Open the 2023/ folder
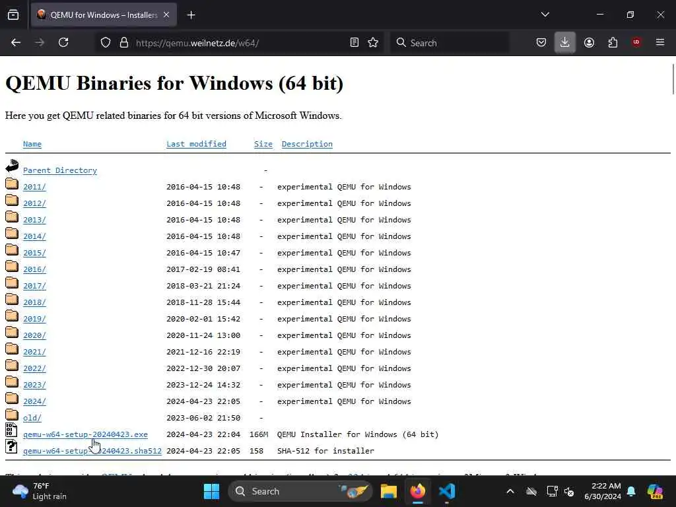Viewport: 676px width, 507px height. coord(34,385)
